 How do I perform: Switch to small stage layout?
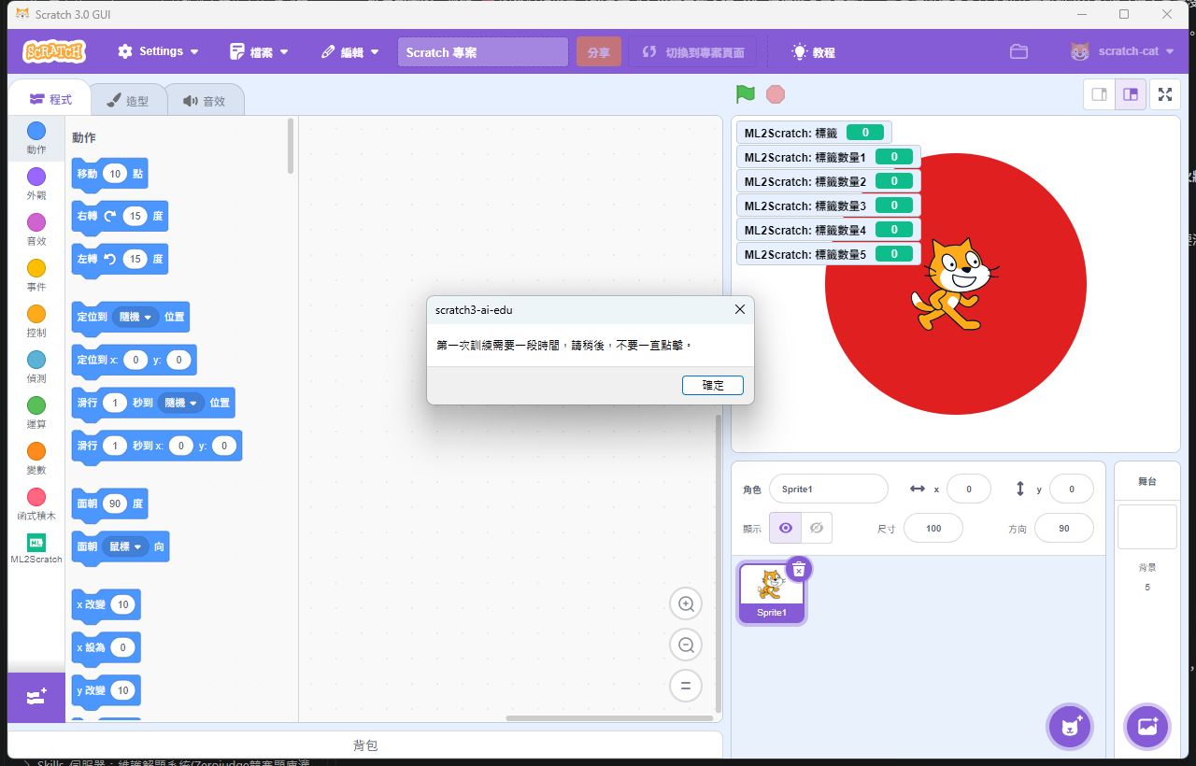pos(1099,94)
